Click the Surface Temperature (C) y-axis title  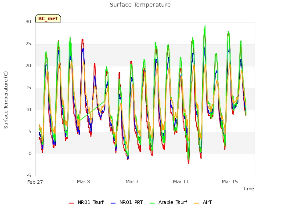click(6, 100)
